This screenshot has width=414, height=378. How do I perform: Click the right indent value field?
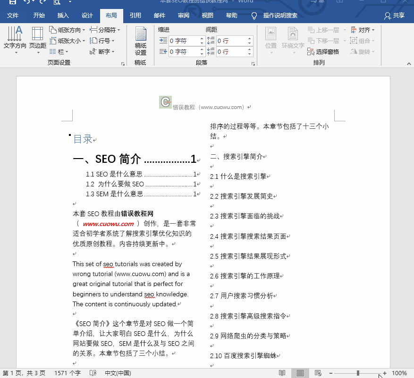point(184,51)
